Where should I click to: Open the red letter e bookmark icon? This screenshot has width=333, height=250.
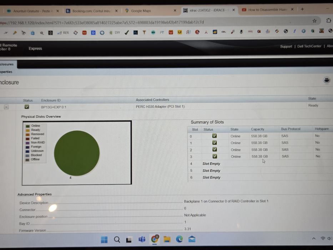pyautogui.click(x=197, y=32)
